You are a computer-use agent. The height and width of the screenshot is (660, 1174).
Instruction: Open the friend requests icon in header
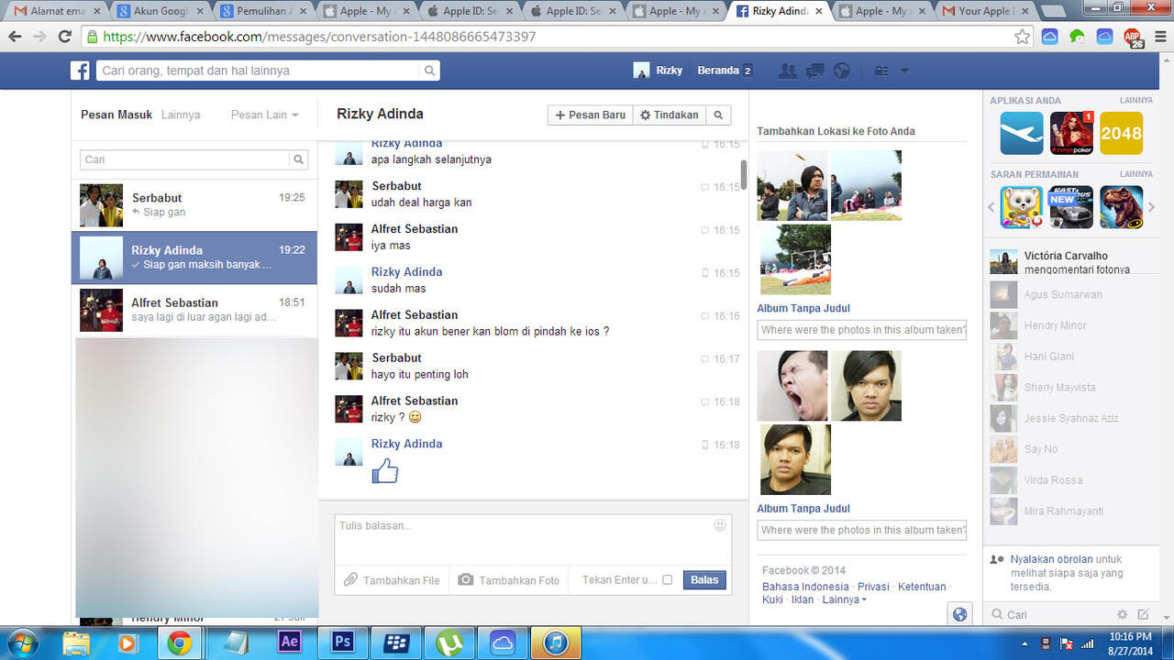point(787,71)
